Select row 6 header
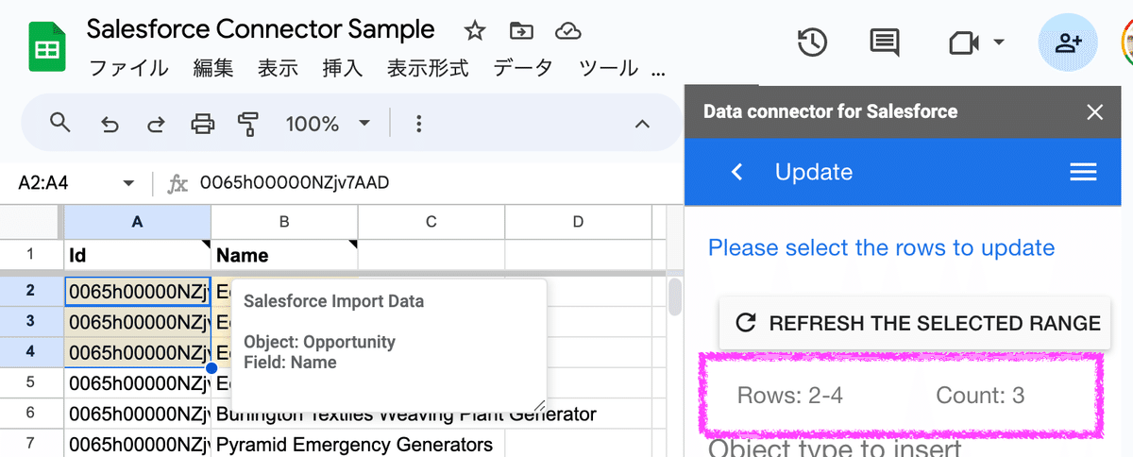 31,415
